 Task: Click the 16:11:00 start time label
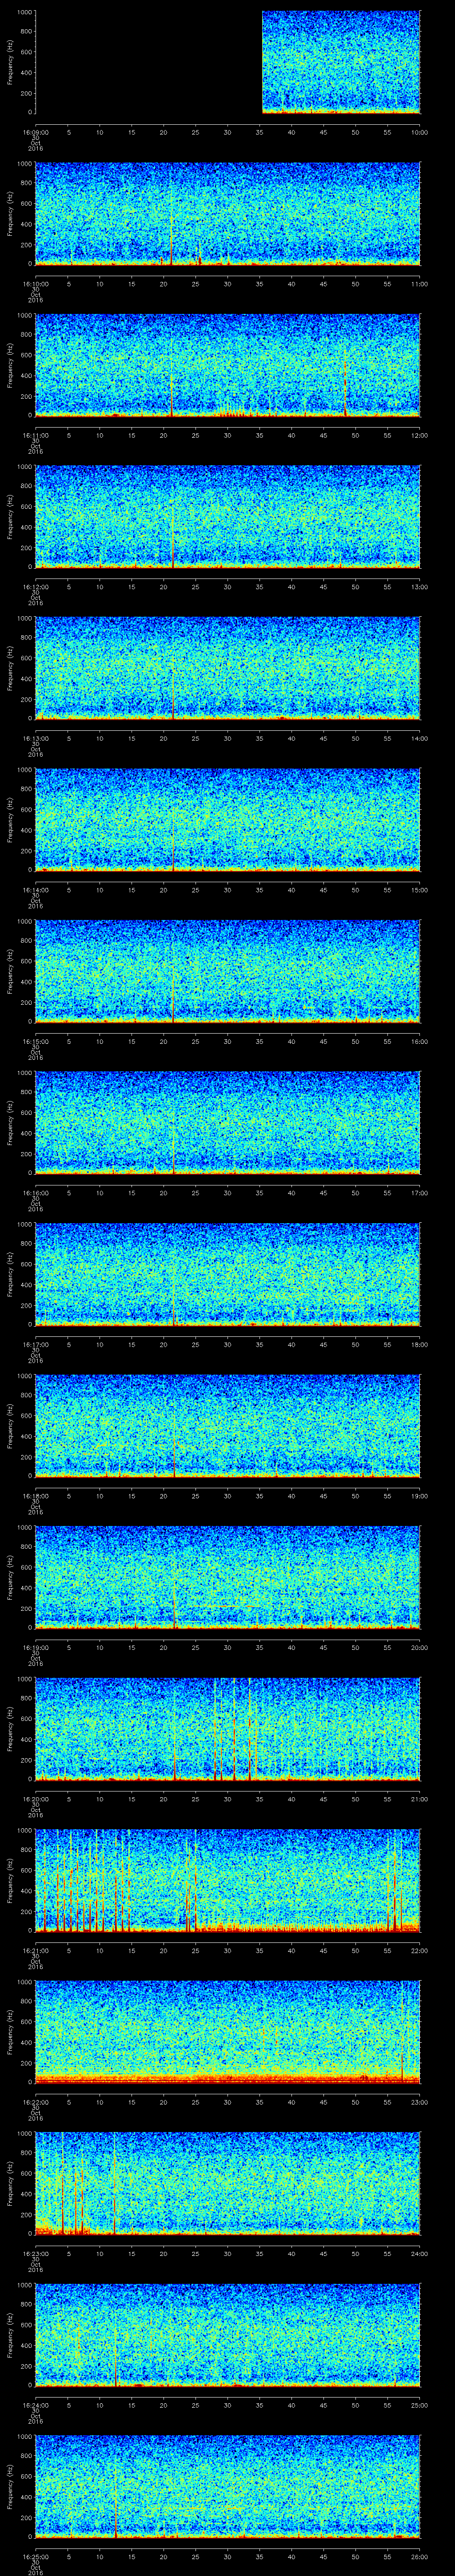pos(35,435)
